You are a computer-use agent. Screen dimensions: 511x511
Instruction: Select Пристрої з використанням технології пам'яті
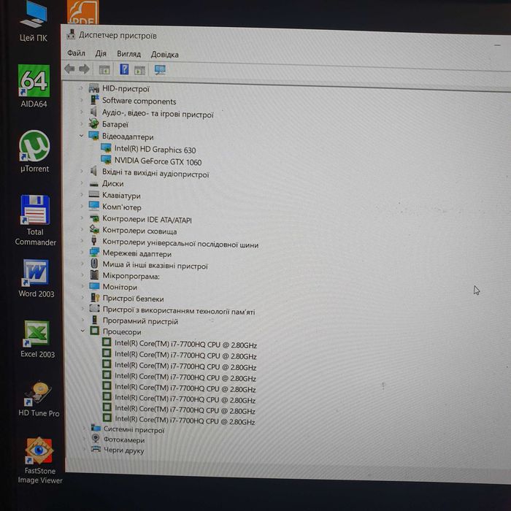(179, 311)
